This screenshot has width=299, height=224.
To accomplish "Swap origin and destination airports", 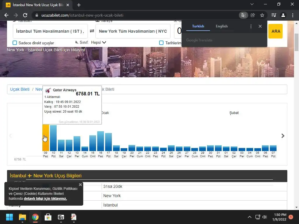I will [x=92, y=31].
